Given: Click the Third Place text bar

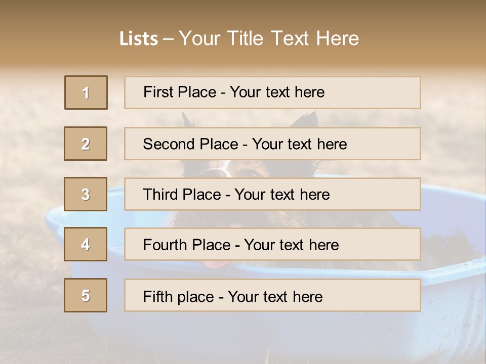Looking at the screenshot, I should coord(272,194).
